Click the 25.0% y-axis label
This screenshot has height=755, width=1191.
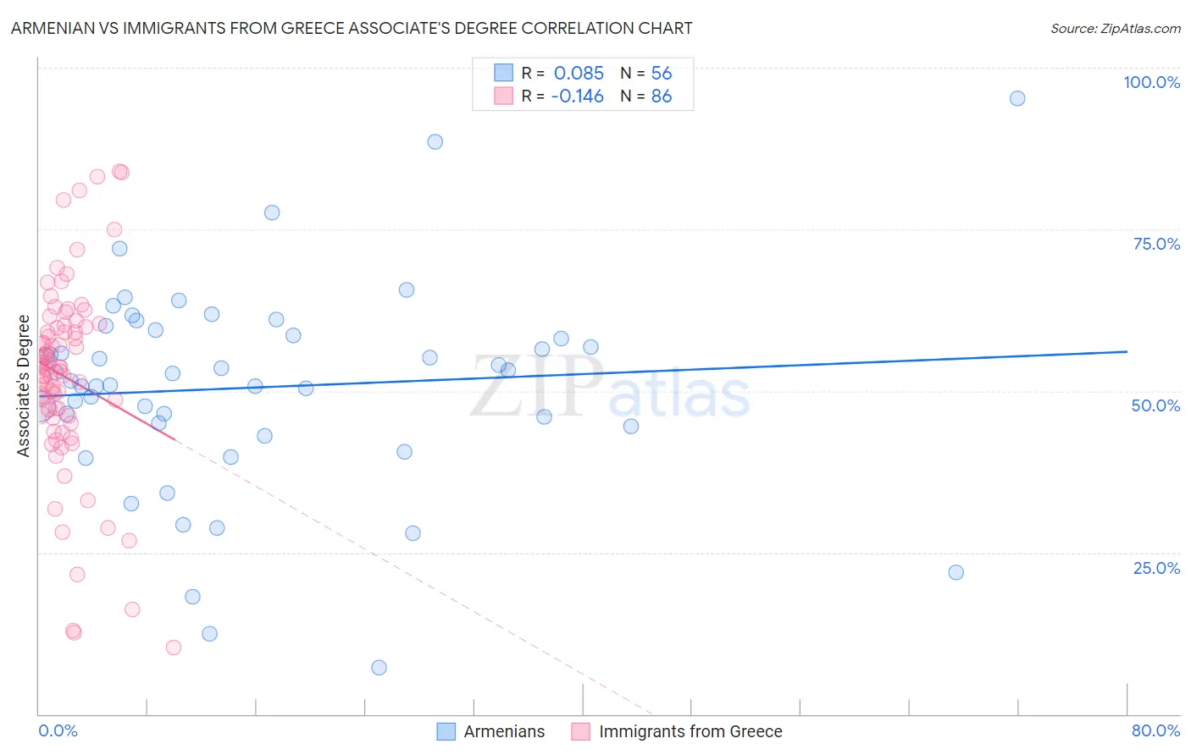(1156, 568)
